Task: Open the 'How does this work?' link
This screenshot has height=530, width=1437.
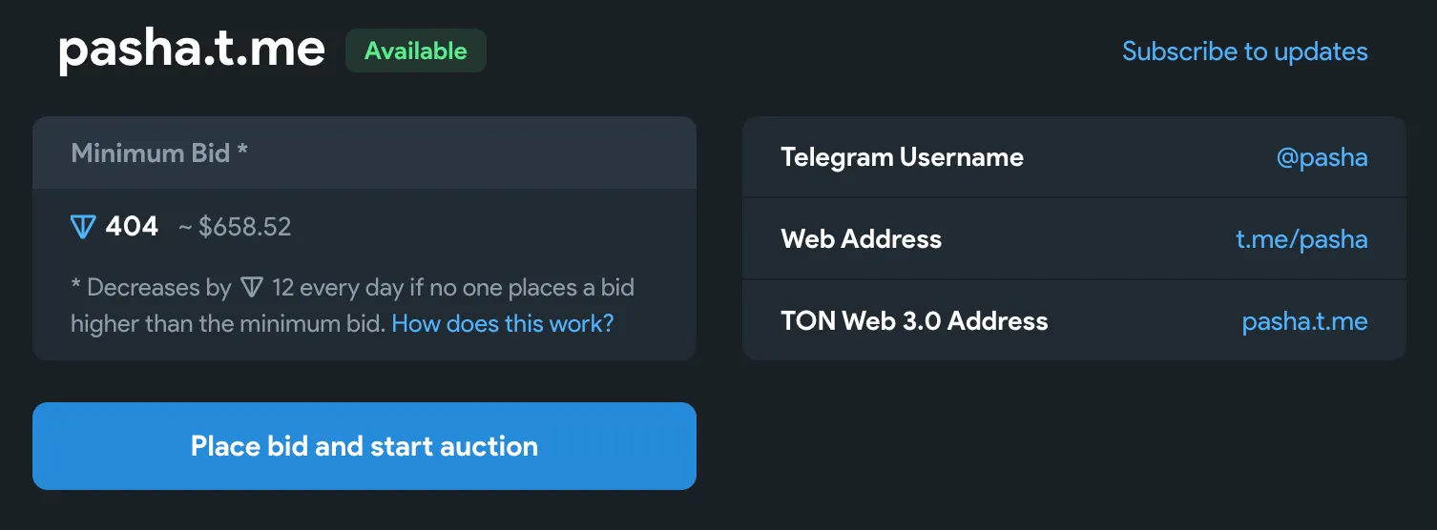Action: pyautogui.click(x=502, y=323)
